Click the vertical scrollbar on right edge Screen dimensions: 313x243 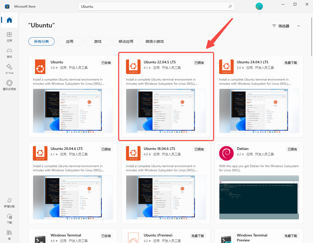click(x=312, y=37)
